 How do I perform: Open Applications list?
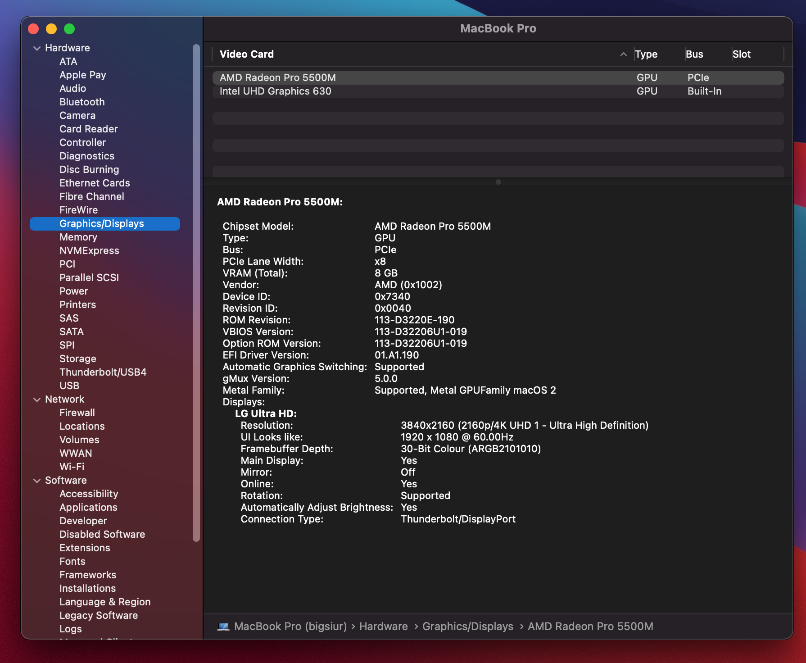pyautogui.click(x=88, y=508)
